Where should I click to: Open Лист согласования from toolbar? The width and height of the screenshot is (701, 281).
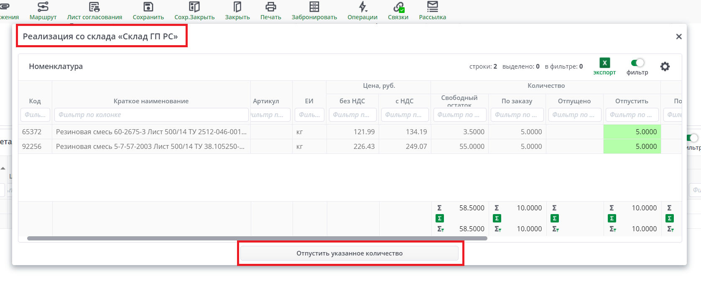94,7
